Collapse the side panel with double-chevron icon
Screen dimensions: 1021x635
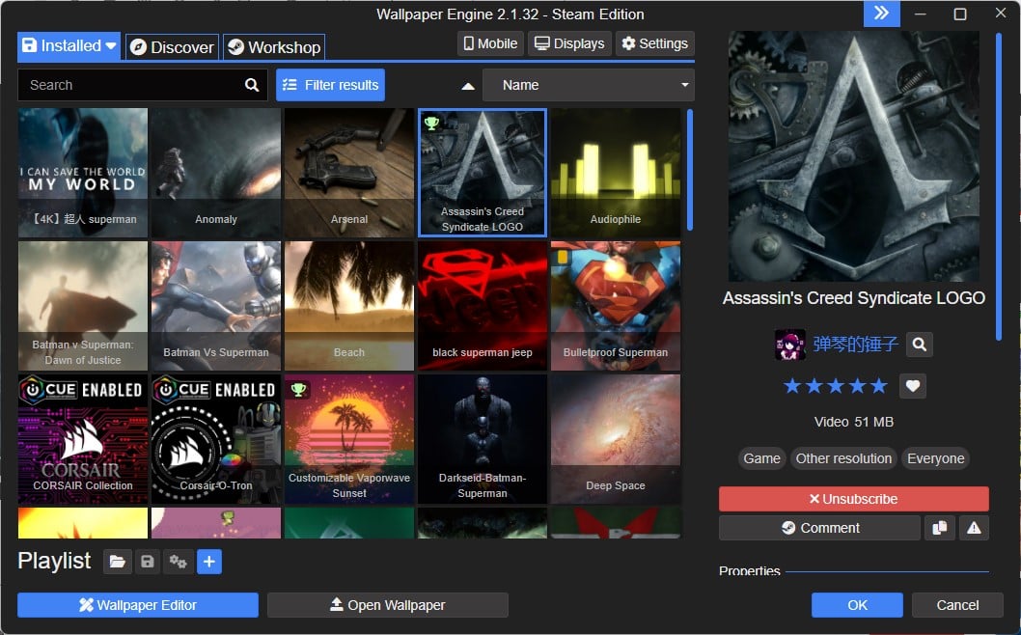[x=882, y=14]
